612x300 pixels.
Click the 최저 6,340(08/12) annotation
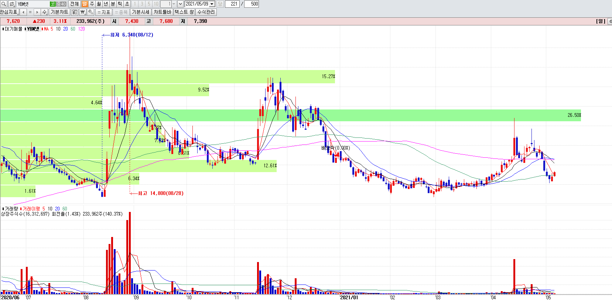pyautogui.click(x=131, y=35)
